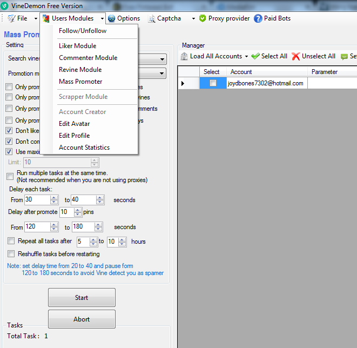Click the 'to 40' seconds spinner

pos(87,200)
